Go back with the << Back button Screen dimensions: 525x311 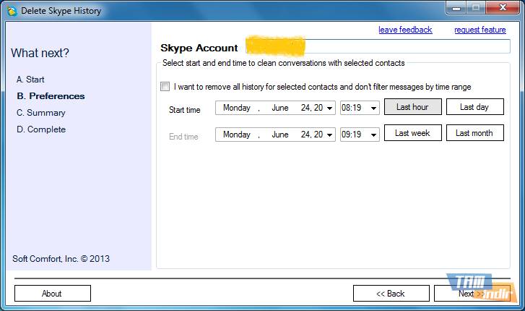pos(390,294)
